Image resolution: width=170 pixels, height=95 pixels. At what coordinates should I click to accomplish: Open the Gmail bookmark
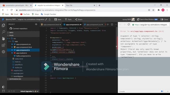pos(15,14)
